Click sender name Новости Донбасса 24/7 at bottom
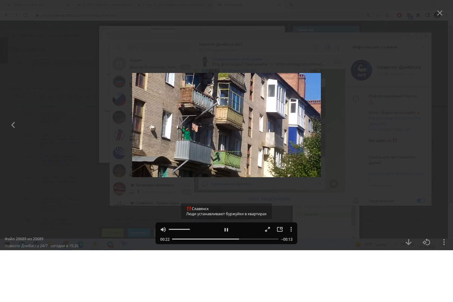The image size is (453, 302). 26,246
